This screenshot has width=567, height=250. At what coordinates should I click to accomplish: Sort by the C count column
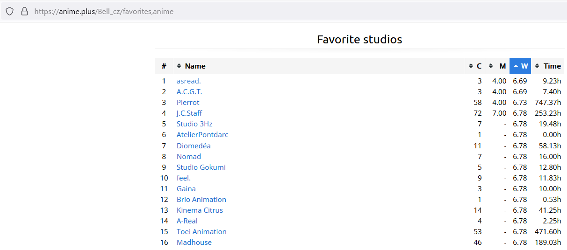click(x=475, y=66)
